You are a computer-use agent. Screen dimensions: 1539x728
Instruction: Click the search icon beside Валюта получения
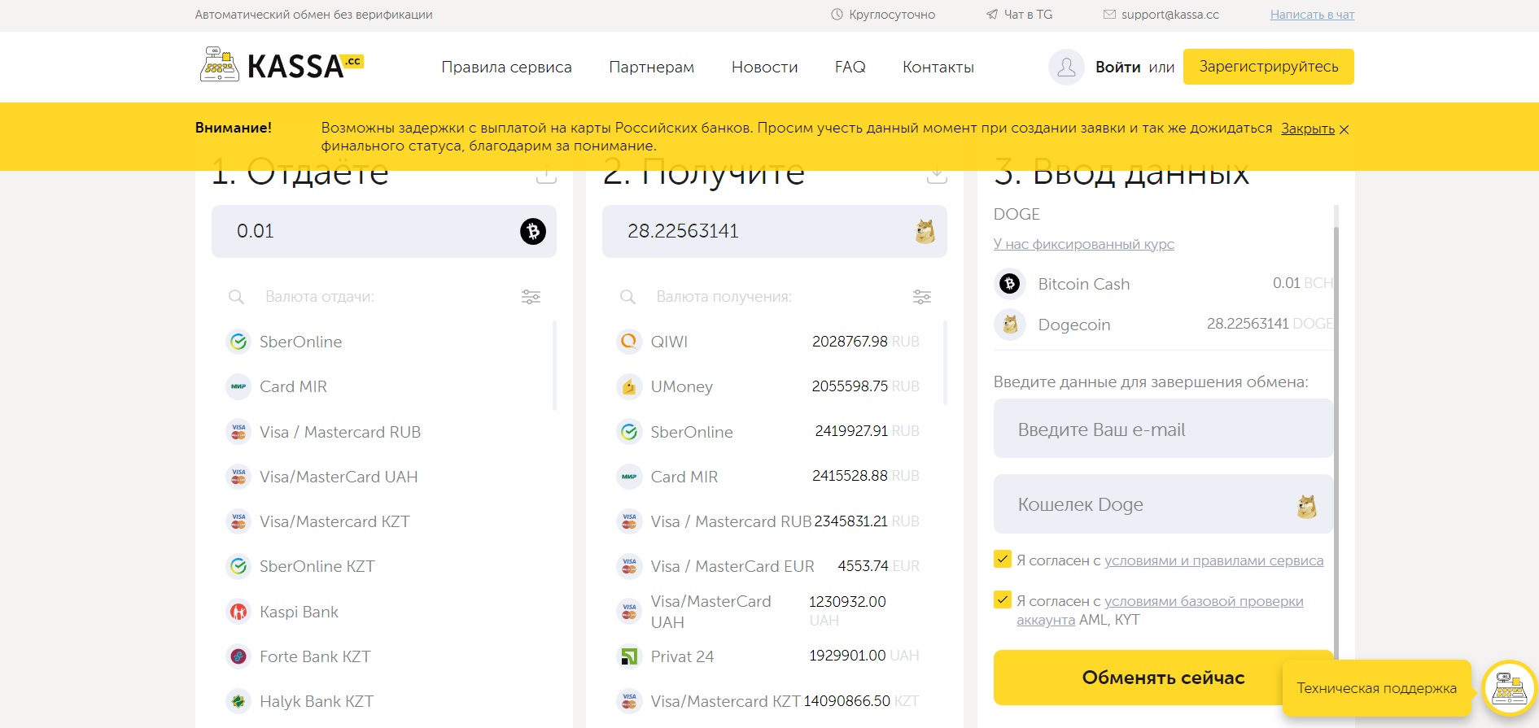tap(627, 297)
